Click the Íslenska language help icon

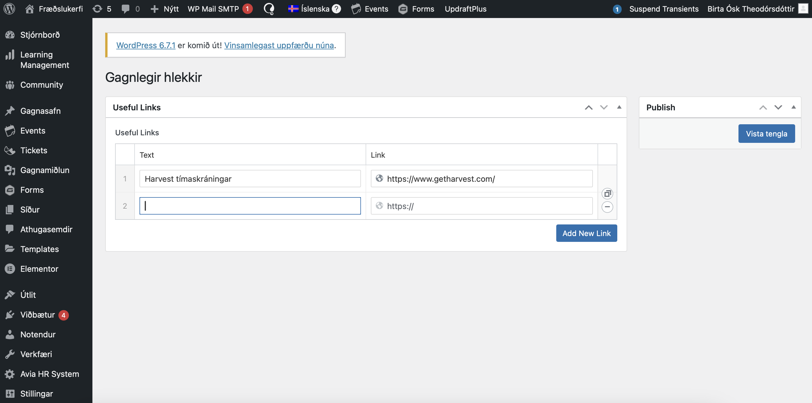click(337, 9)
